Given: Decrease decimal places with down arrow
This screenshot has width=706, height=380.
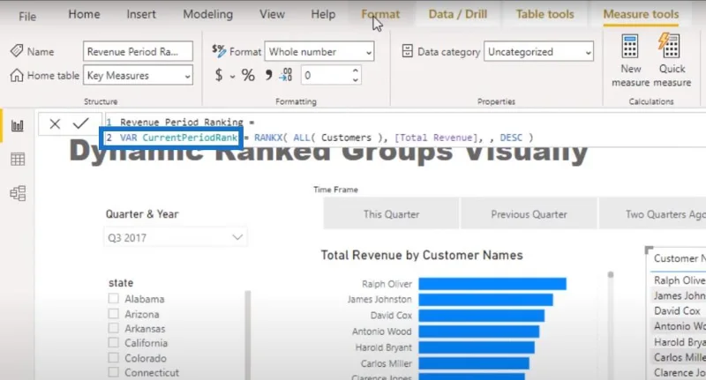Looking at the screenshot, I should (x=356, y=79).
